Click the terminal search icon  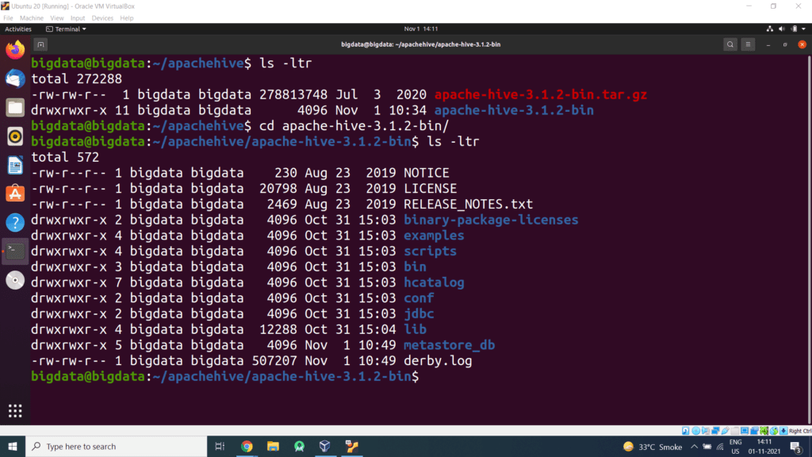(730, 44)
